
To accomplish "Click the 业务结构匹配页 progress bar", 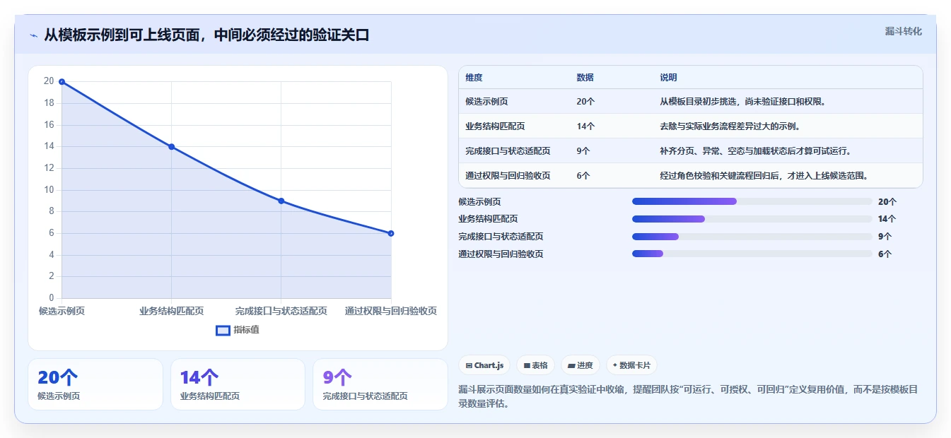I will click(752, 219).
